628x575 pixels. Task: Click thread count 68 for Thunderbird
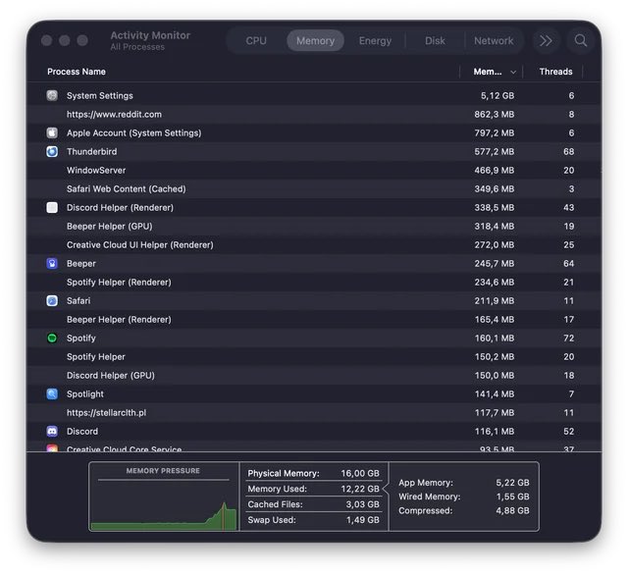(568, 152)
